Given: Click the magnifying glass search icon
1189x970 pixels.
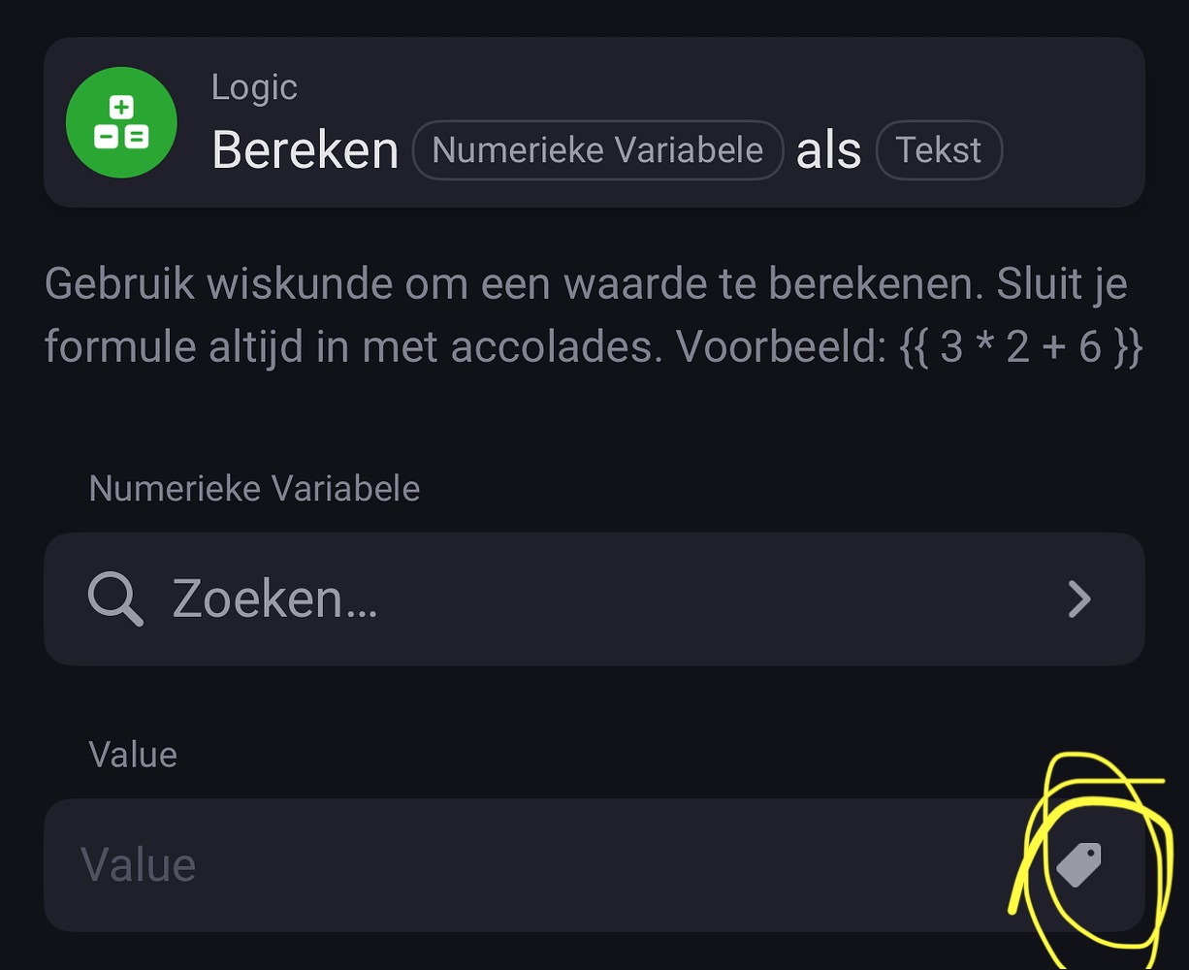Looking at the screenshot, I should (115, 598).
